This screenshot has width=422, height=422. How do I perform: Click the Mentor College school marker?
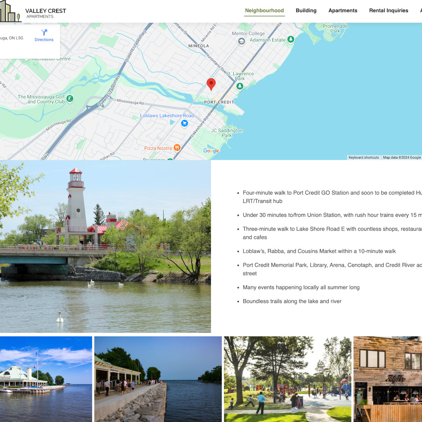241,41
